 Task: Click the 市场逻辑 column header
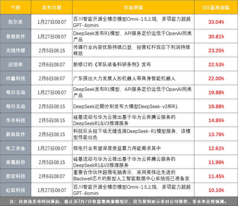tap(133, 7)
